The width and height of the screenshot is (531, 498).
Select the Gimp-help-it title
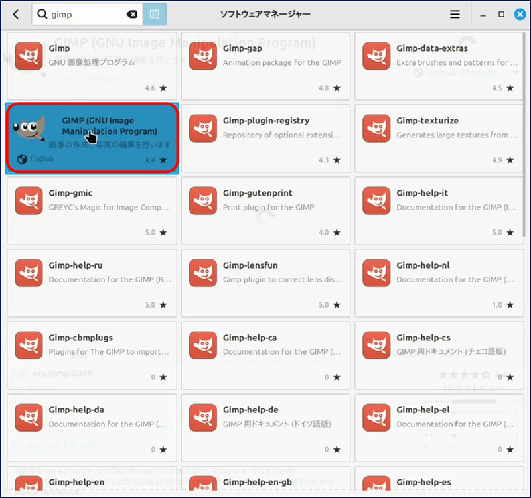(422, 193)
